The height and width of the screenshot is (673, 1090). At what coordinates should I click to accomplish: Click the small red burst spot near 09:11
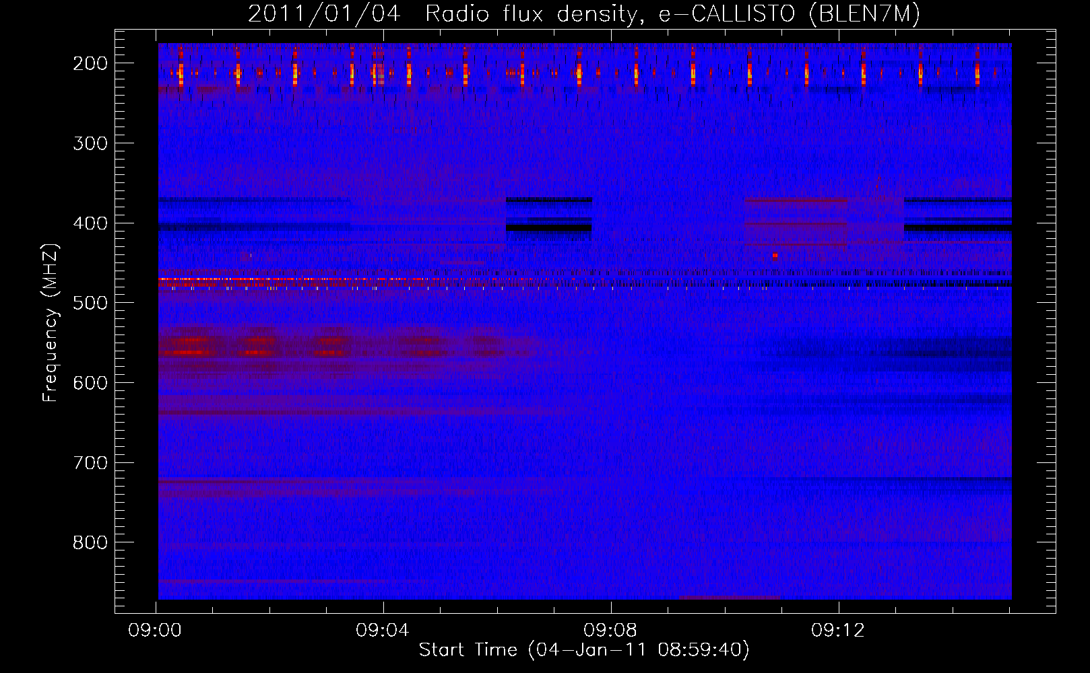(x=775, y=256)
